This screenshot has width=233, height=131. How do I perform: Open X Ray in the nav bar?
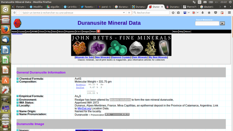(48, 32)
